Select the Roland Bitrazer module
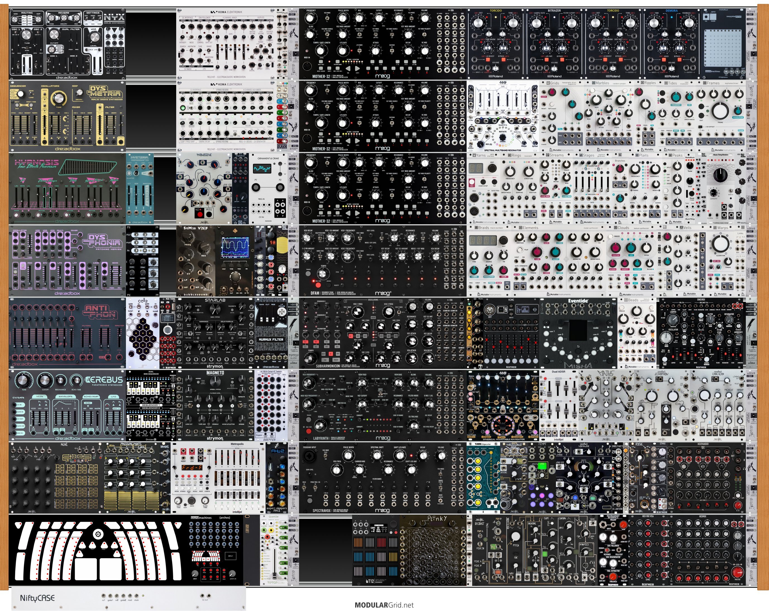 [554, 44]
